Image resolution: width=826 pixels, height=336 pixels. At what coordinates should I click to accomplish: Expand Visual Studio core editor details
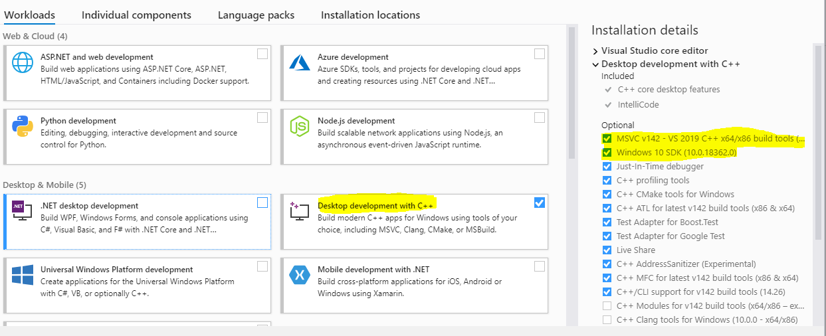[x=595, y=50]
